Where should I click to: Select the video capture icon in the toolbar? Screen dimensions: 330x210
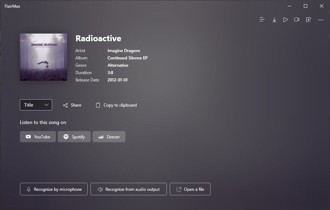297,20
